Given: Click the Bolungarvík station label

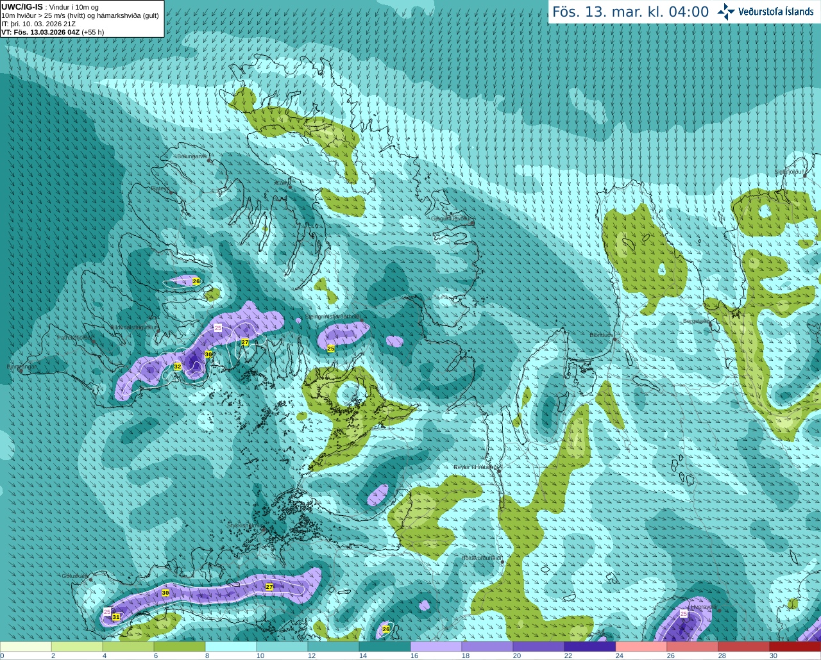Looking at the screenshot, I should (x=192, y=156).
